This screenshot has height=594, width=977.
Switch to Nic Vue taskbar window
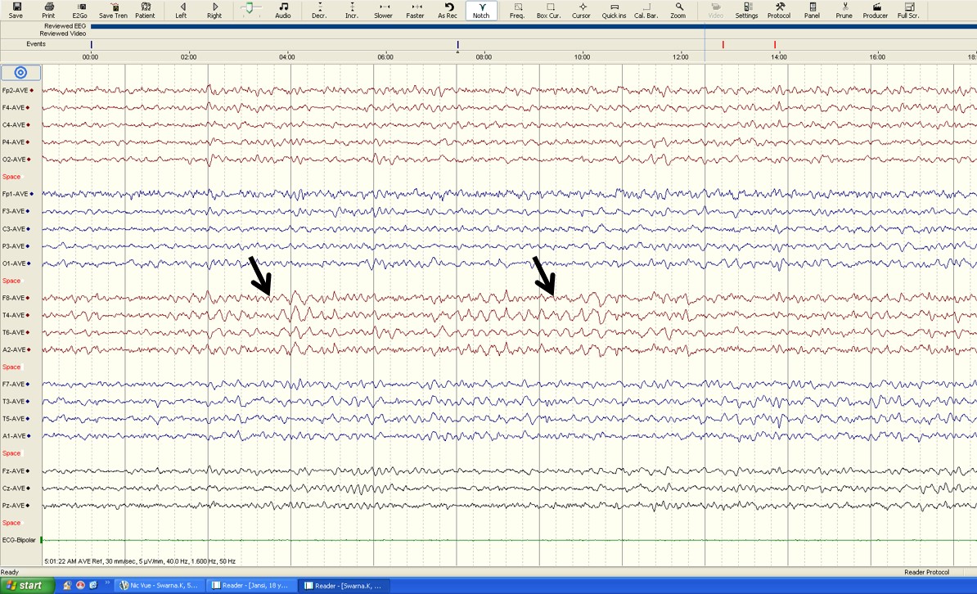160,586
